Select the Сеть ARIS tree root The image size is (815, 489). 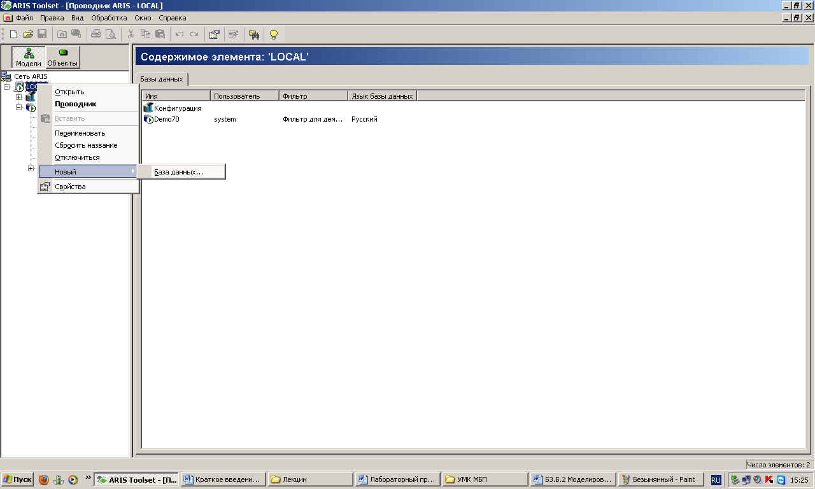[x=31, y=76]
